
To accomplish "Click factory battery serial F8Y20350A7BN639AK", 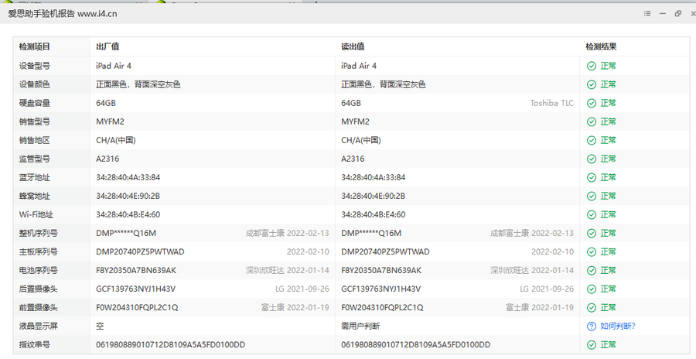I will 136,271.
